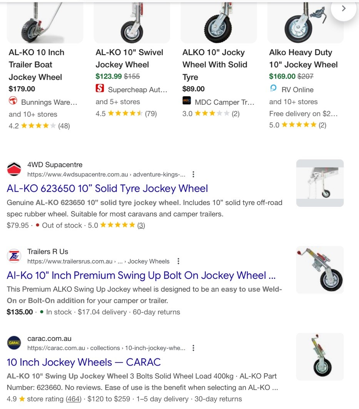Open AL-KO 623650 10” Solid Tyre Jockey Wheel link
Image resolution: width=359 pixels, height=409 pixels.
pyautogui.click(x=107, y=189)
